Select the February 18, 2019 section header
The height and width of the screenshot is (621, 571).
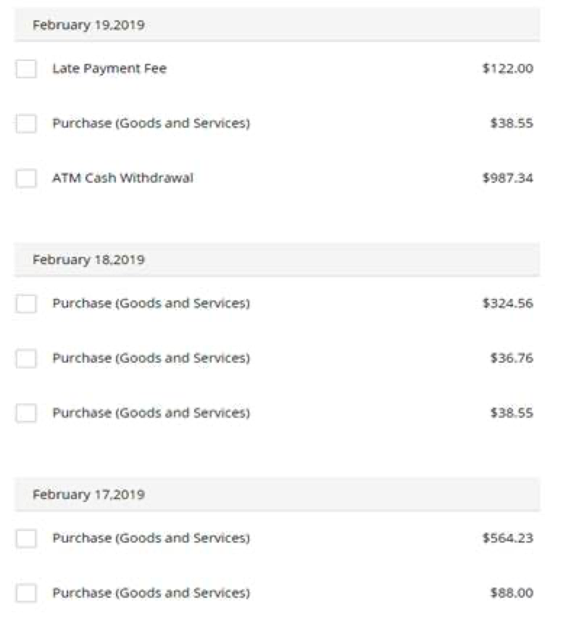point(278,260)
